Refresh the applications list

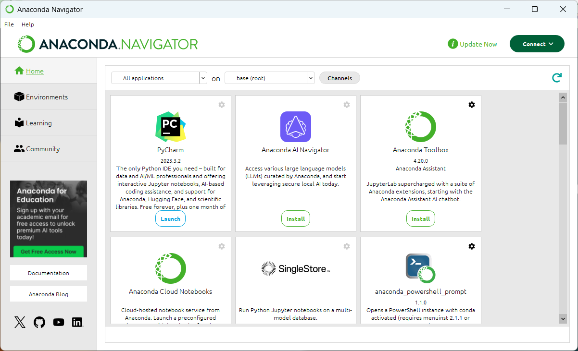point(557,78)
